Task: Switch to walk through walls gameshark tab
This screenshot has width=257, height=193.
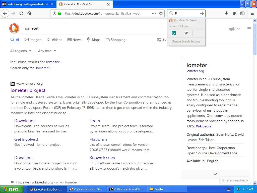Action: pyautogui.click(x=28, y=4)
